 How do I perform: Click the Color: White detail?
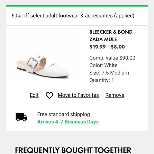[x=103, y=65]
